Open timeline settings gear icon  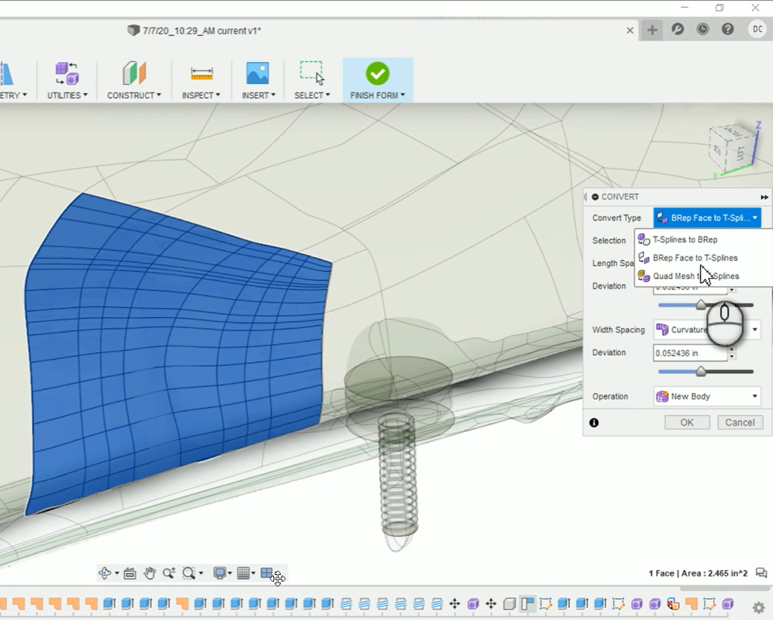point(759,607)
